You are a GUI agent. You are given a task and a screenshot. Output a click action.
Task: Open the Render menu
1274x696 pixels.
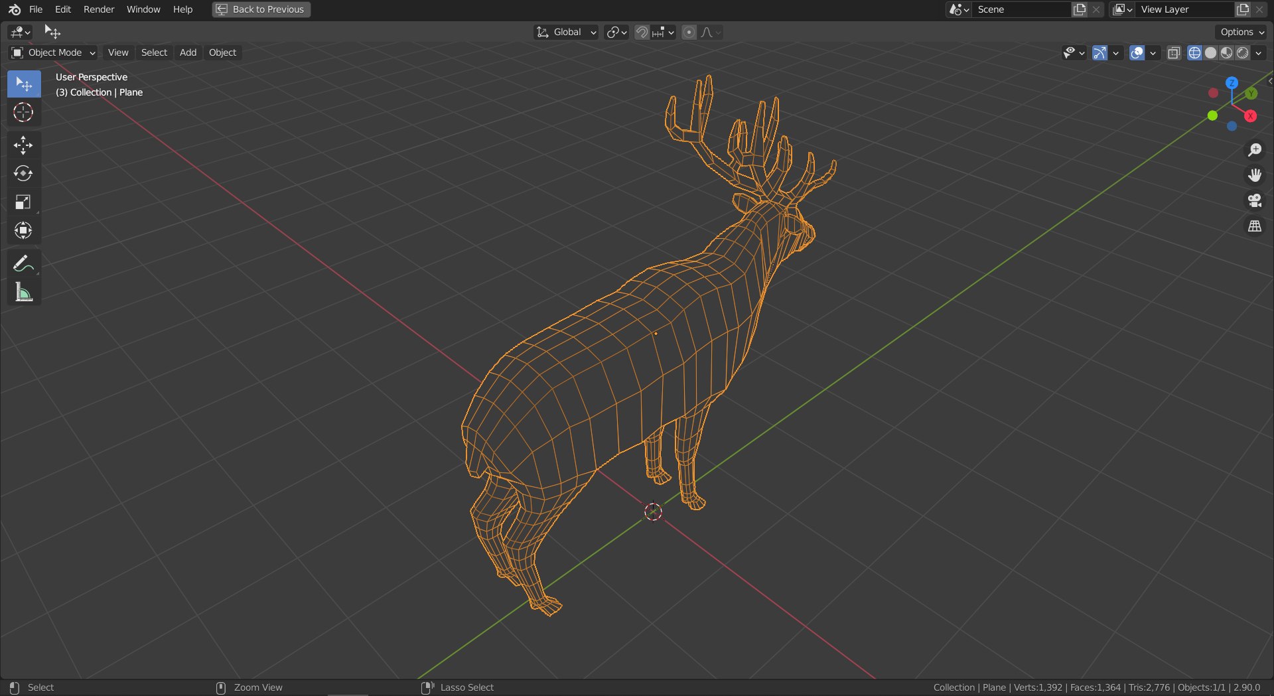pyautogui.click(x=99, y=9)
